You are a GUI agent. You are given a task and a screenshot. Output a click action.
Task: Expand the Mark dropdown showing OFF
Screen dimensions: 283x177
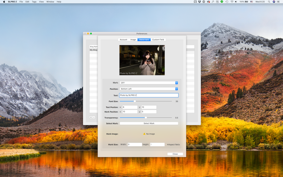(x=149, y=83)
